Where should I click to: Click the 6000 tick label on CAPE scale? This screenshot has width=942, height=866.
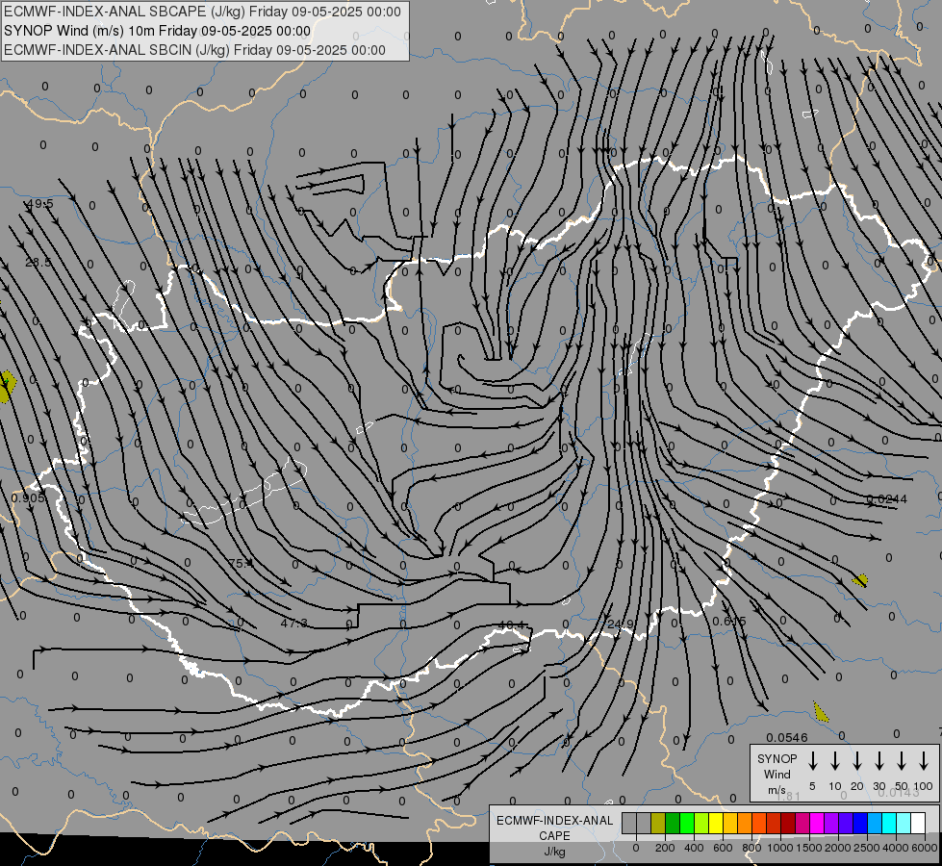926,848
